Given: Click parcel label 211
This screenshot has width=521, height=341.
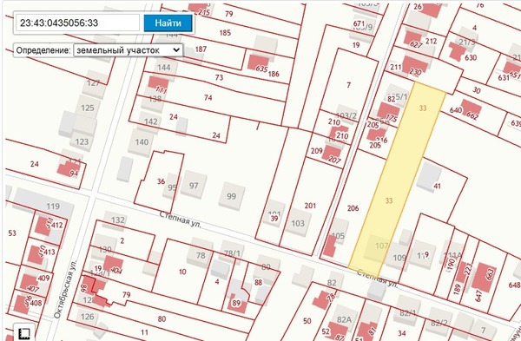Looking at the screenshot, I should click(395, 67).
